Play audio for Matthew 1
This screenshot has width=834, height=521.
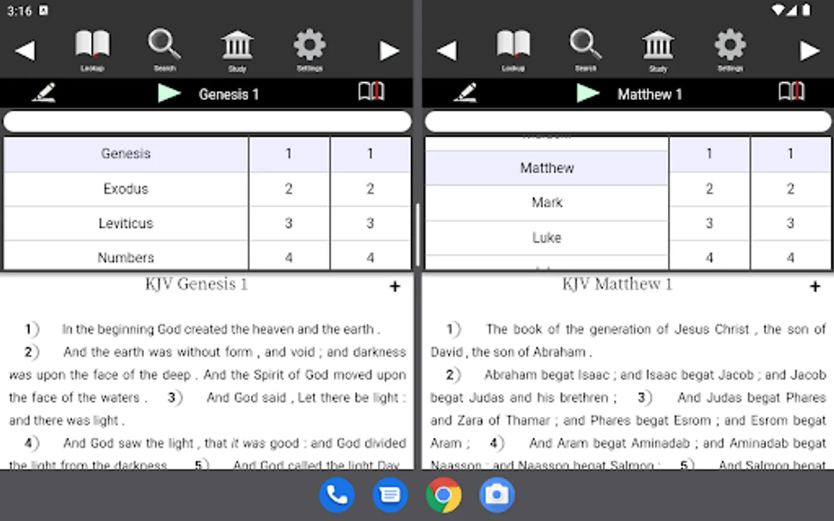pyautogui.click(x=588, y=93)
